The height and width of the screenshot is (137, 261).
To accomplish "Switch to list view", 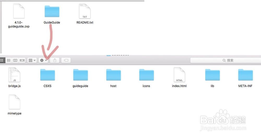I will 9,60.
